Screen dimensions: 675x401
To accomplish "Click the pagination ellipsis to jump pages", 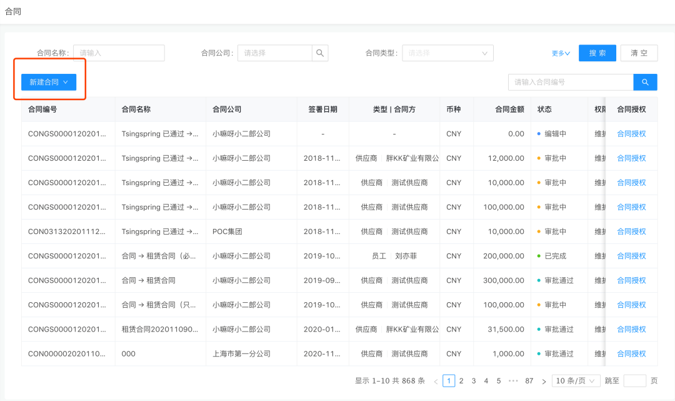I will (513, 381).
